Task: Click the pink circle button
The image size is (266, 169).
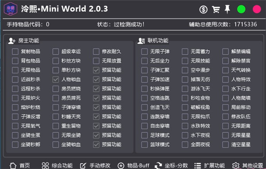Action: tap(257, 9)
